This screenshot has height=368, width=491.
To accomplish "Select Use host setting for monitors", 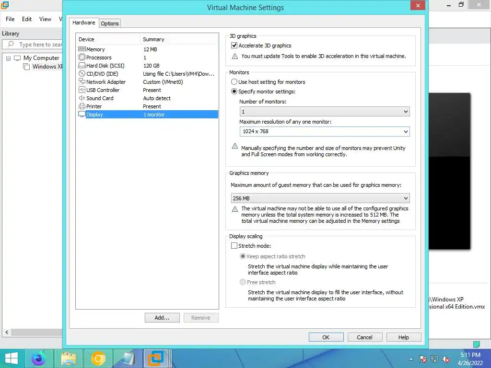I will pyautogui.click(x=234, y=81).
